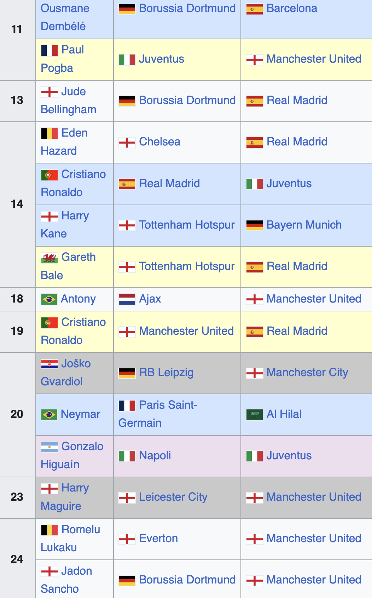Click the Portuguese flag in the rank 19 row
The width and height of the screenshot is (372, 598).
tap(49, 323)
